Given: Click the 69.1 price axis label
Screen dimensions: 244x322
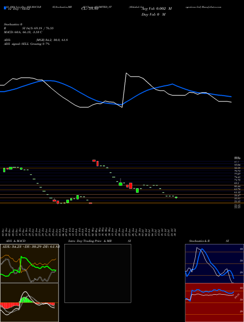Looking at the screenshot, I should click(x=237, y=183).
